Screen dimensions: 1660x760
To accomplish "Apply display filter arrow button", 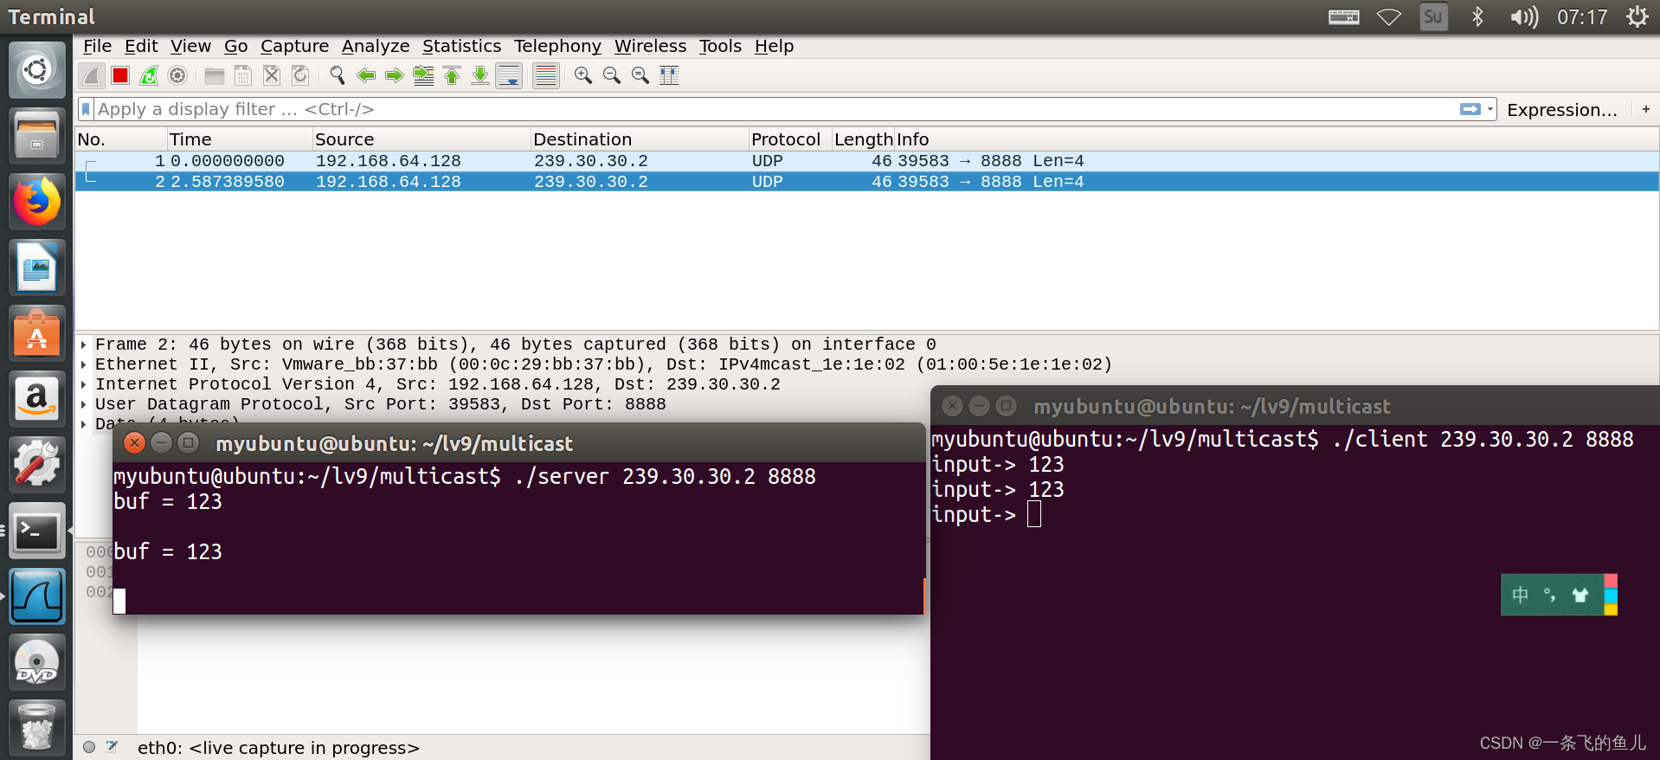I will [1470, 109].
